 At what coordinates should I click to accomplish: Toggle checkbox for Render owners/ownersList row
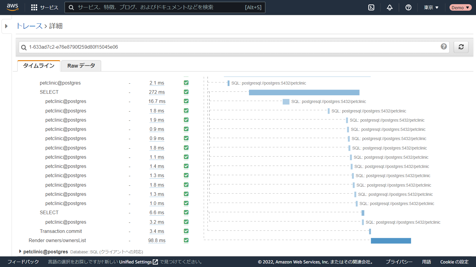coord(186,240)
